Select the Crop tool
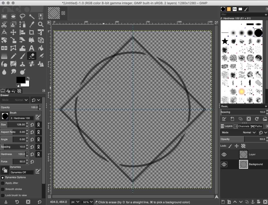 point(32,32)
